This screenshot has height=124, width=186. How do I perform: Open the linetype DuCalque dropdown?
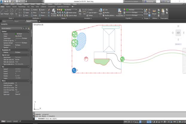click(135, 16)
